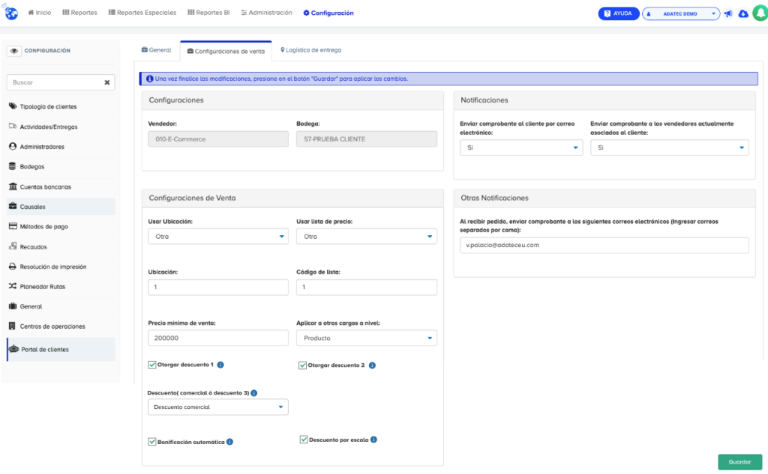Viewport: 768px width, 474px height.
Task: Click info icon next to Otorgar descuento 2
Action: 372,365
